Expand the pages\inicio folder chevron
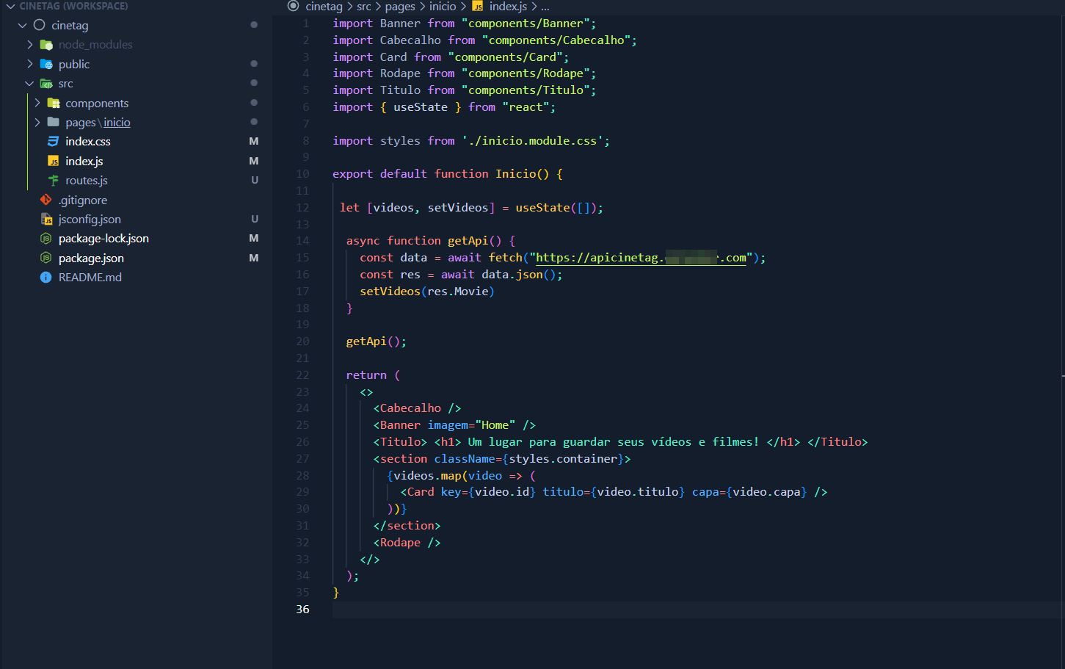Viewport: 1065px width, 669px height. (x=37, y=122)
